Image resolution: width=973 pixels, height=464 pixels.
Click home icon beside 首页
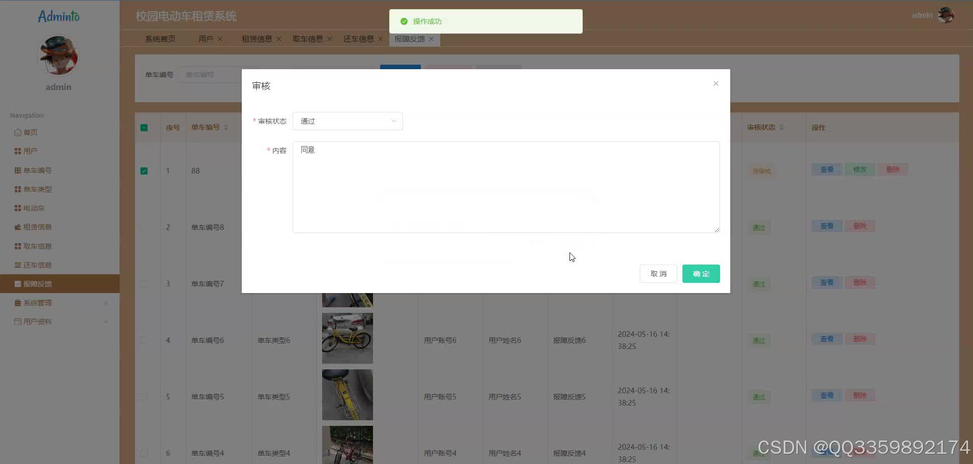(x=18, y=132)
